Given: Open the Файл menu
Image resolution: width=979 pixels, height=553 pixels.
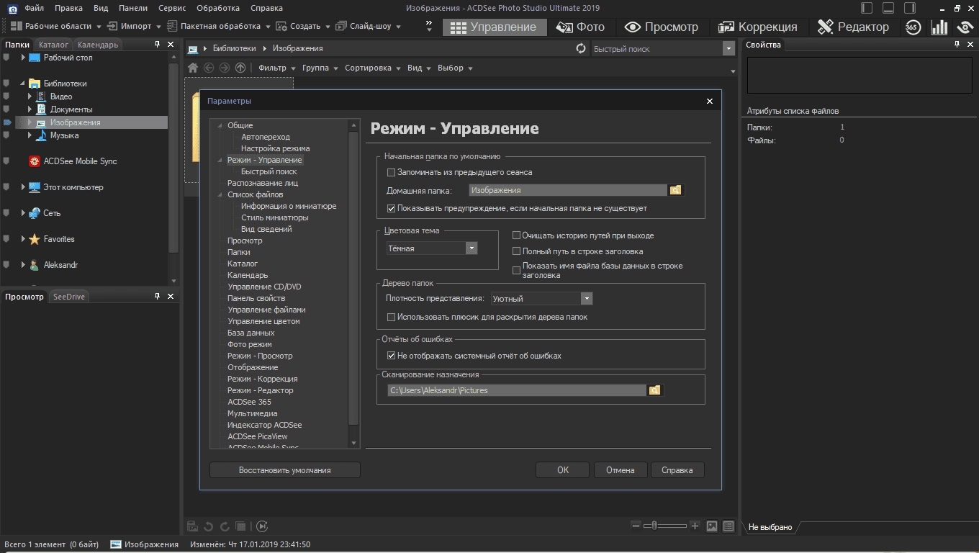Looking at the screenshot, I should coord(34,8).
